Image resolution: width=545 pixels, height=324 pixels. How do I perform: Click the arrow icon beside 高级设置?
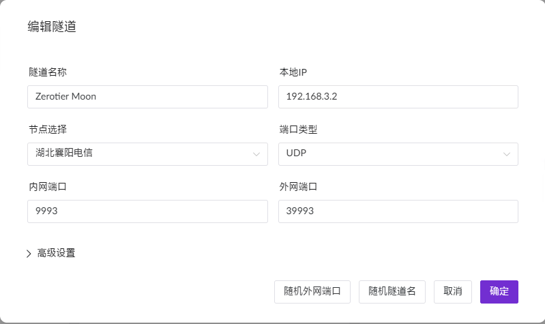(29, 254)
